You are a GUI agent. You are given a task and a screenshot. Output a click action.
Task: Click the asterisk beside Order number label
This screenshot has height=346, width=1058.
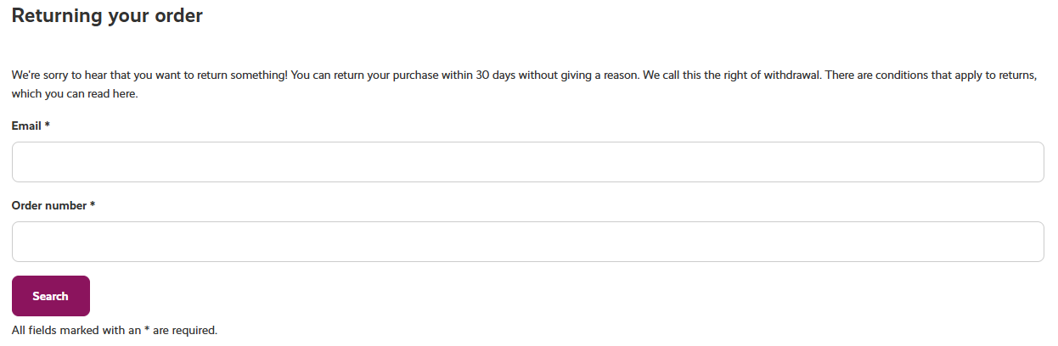click(x=93, y=204)
